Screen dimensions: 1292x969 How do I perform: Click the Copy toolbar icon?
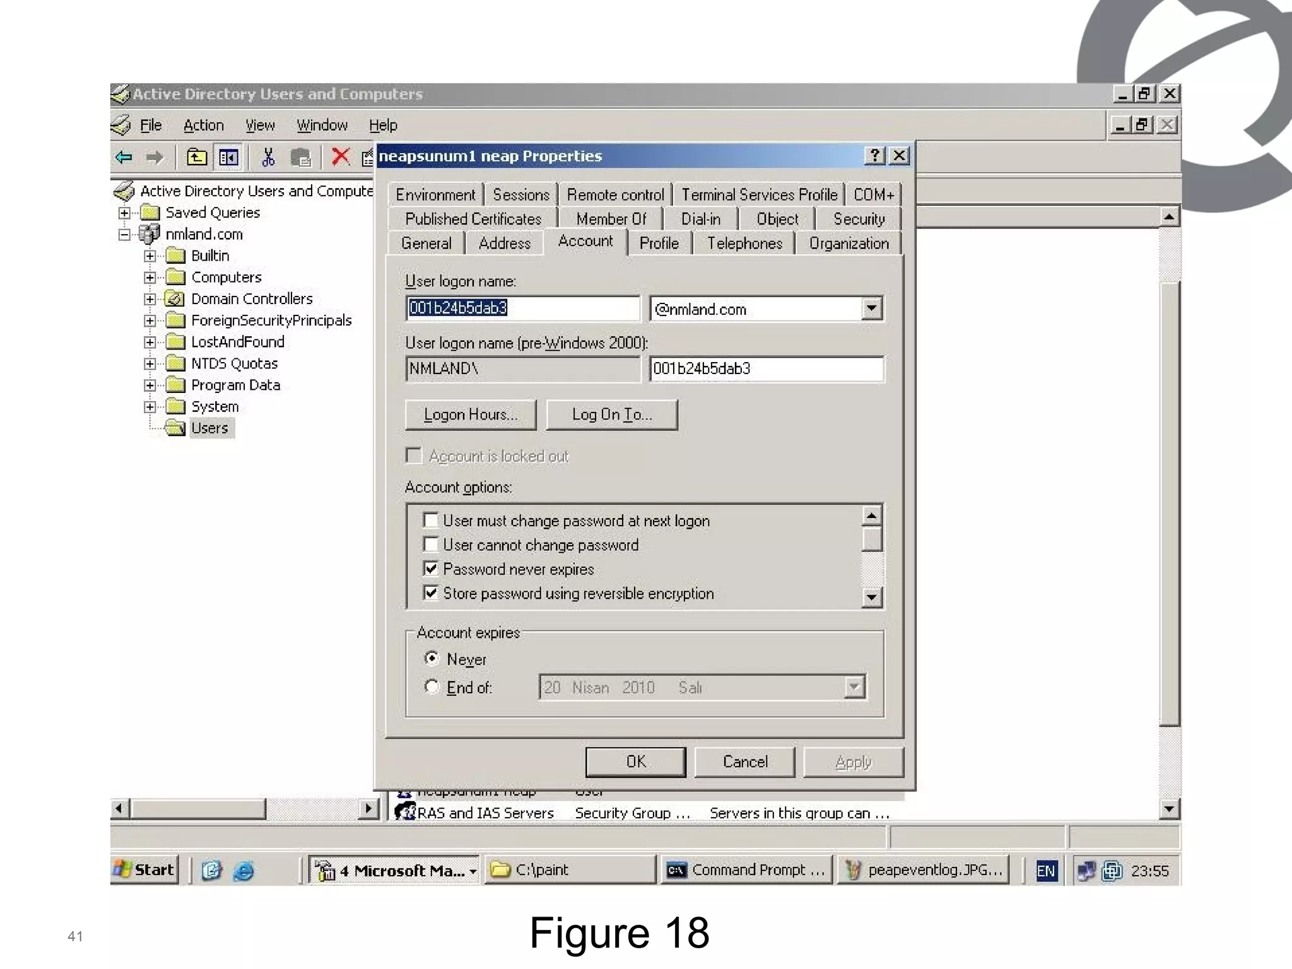[x=301, y=157]
